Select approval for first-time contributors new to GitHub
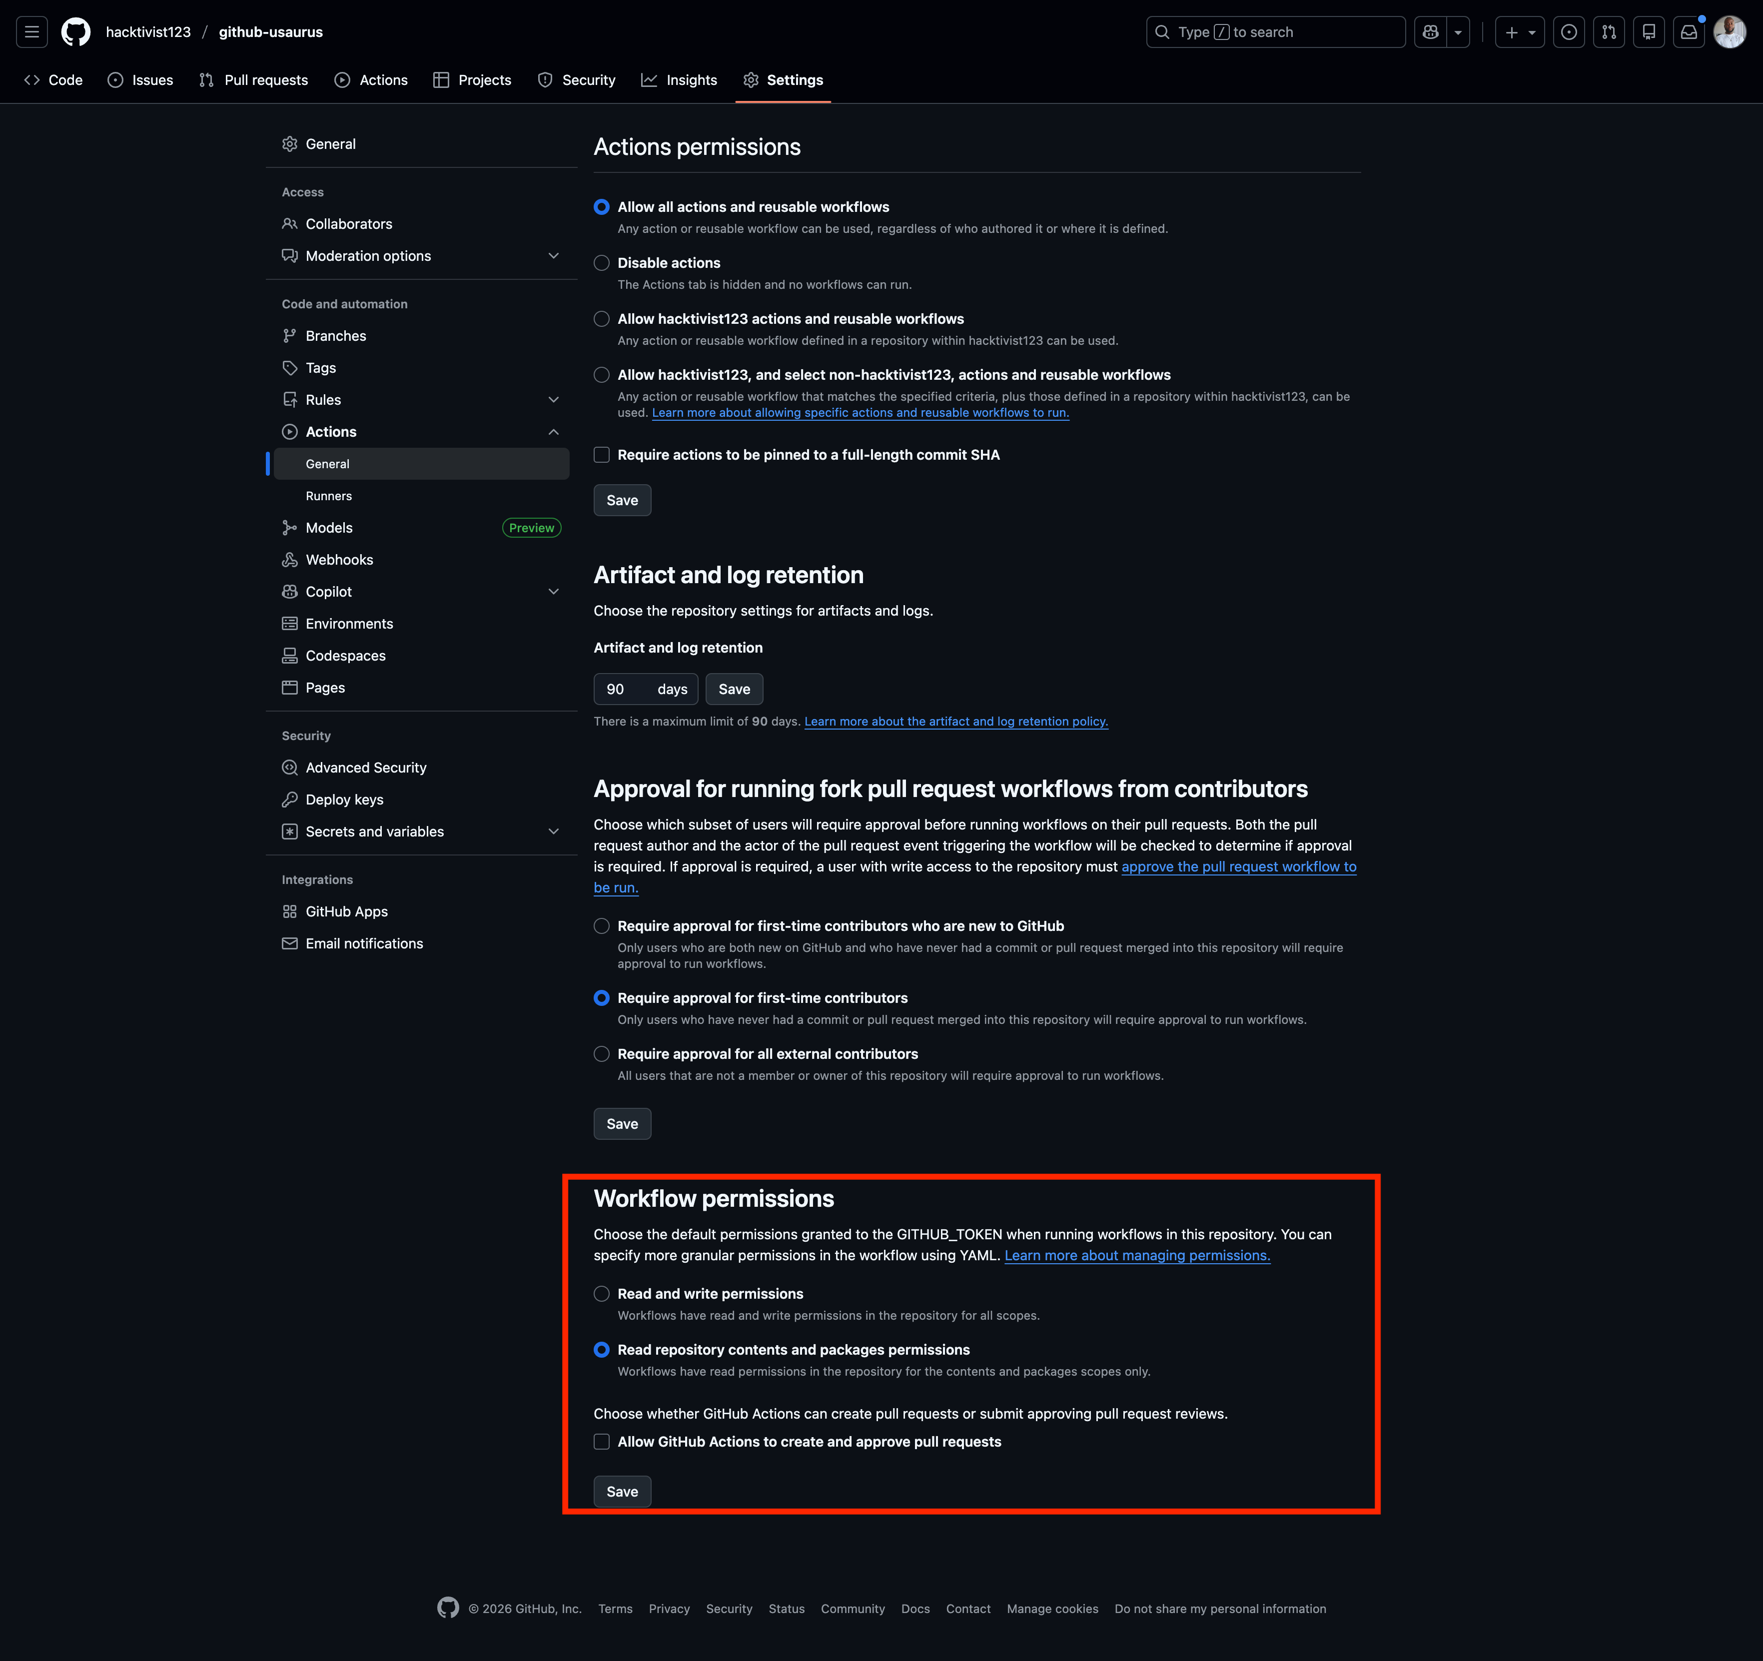 pyautogui.click(x=601, y=926)
